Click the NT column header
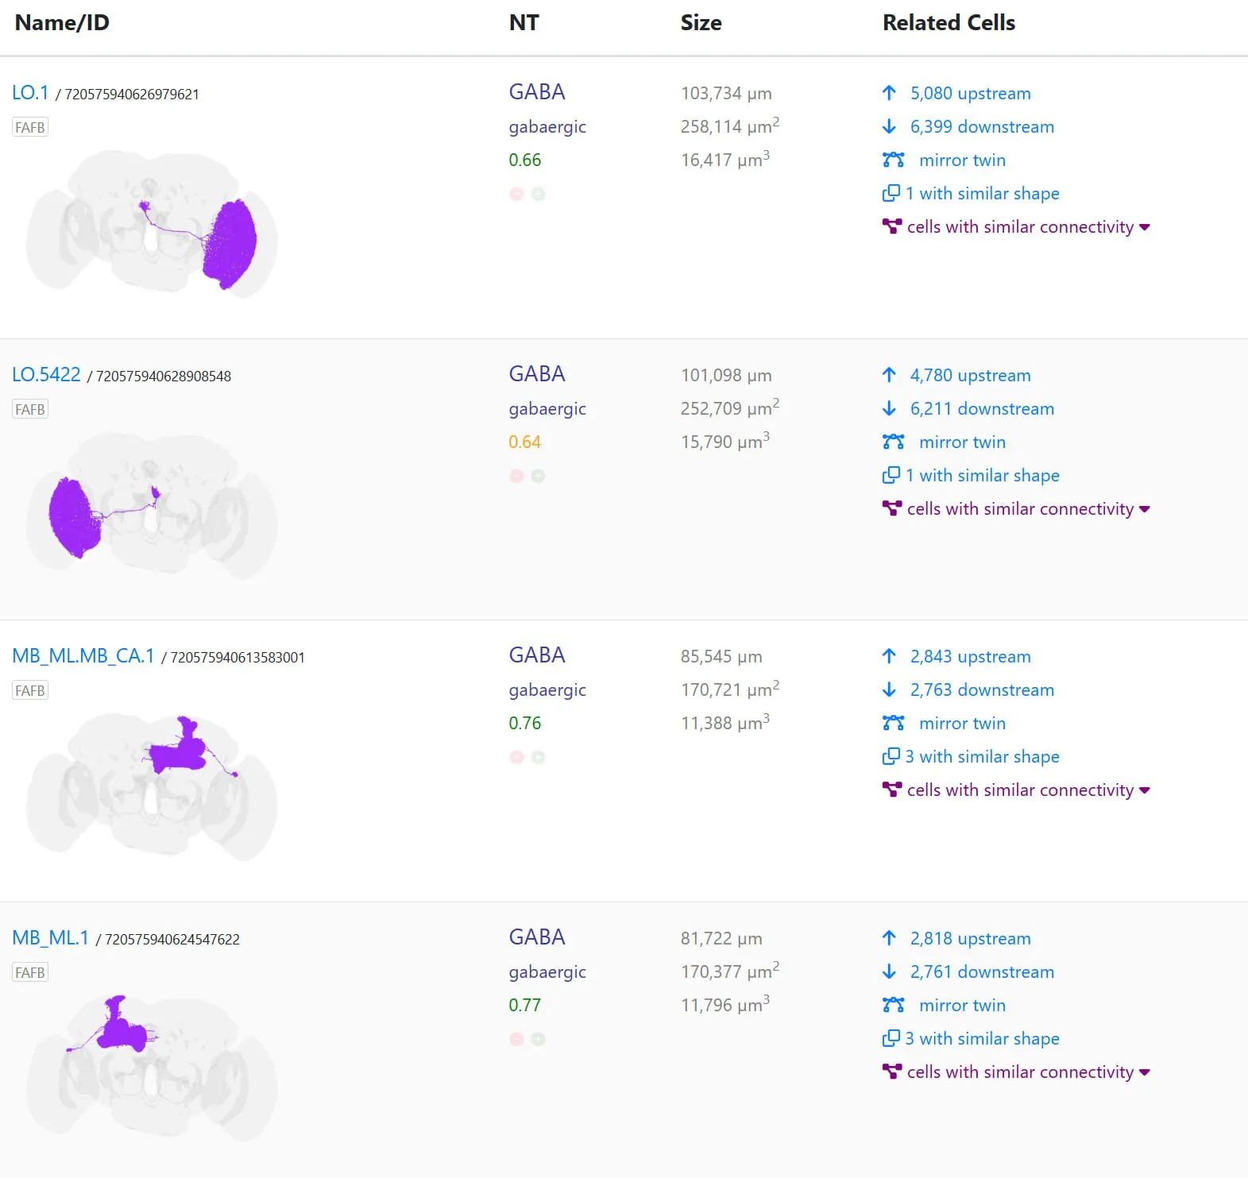This screenshot has width=1248, height=1178. tap(524, 23)
